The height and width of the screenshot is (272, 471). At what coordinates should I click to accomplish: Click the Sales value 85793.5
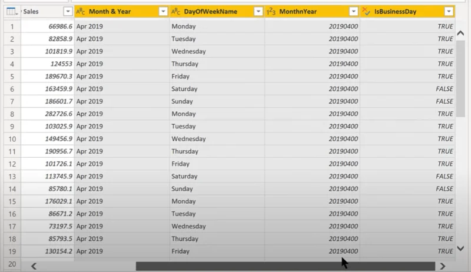tap(61, 238)
